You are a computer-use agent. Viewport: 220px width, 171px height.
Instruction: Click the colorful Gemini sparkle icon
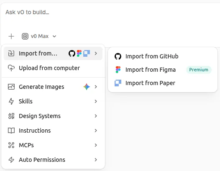click(x=87, y=87)
